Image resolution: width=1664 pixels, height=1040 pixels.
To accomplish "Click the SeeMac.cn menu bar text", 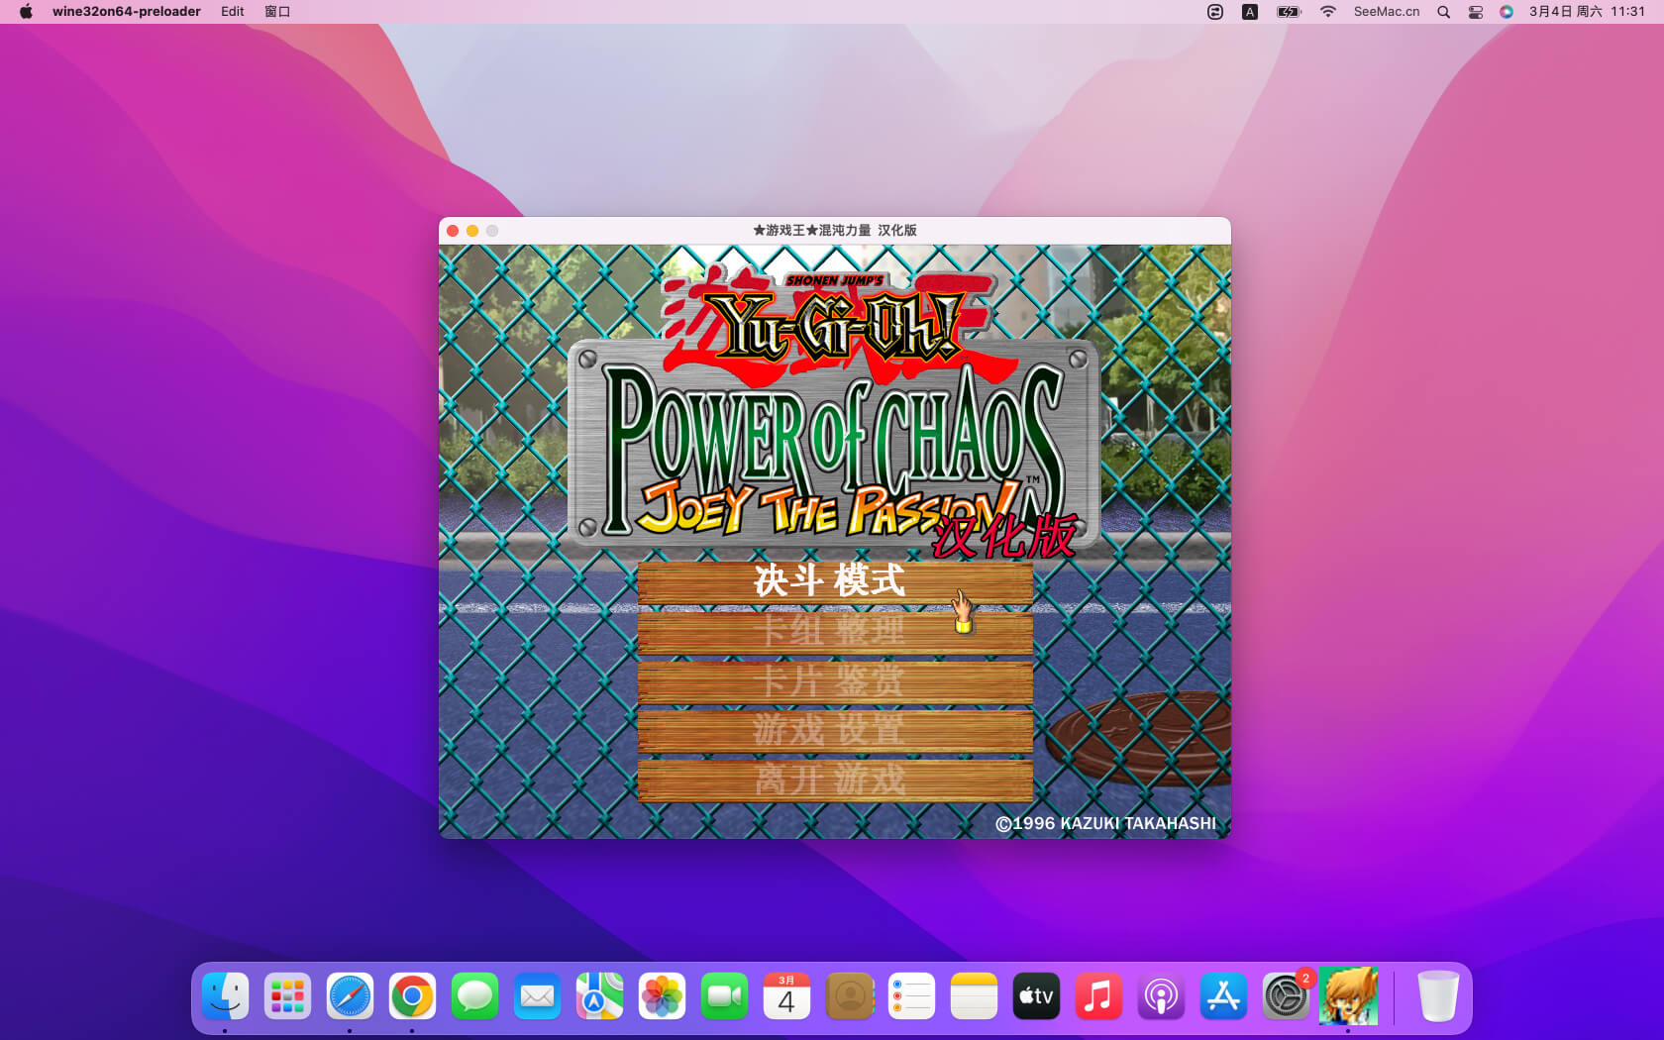I will pyautogui.click(x=1387, y=12).
